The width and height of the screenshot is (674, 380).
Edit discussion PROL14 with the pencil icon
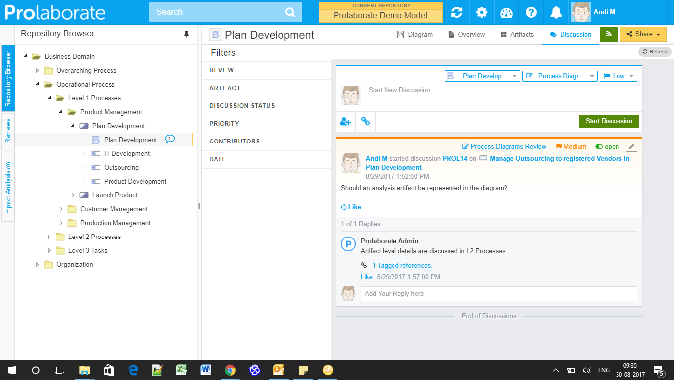(631, 146)
